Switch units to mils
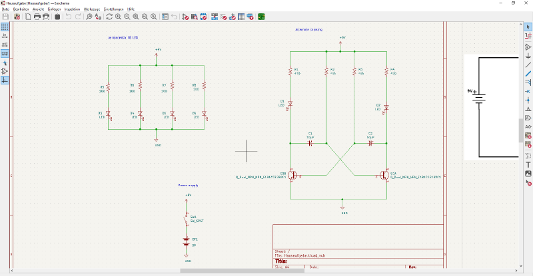533x276 pixels. (5, 45)
